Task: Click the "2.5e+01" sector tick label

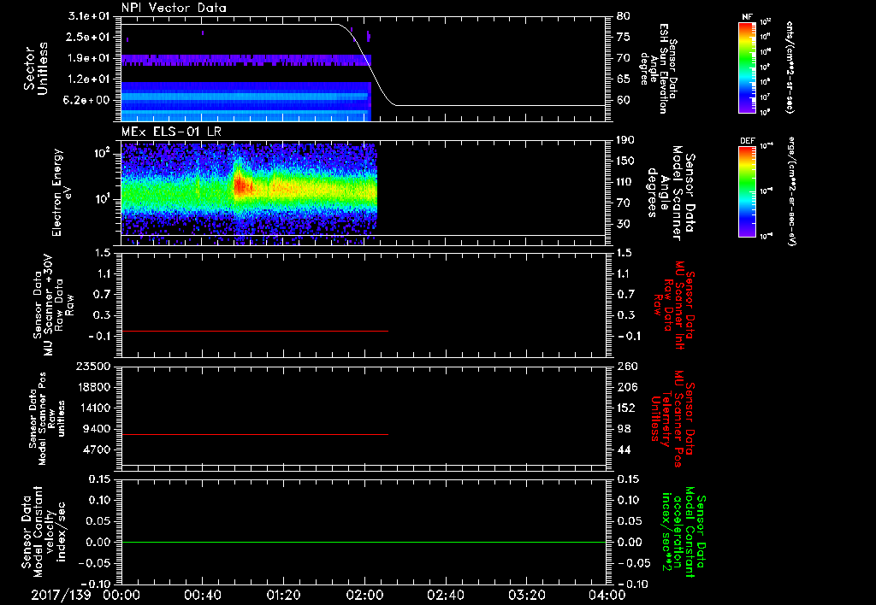Action: point(88,37)
